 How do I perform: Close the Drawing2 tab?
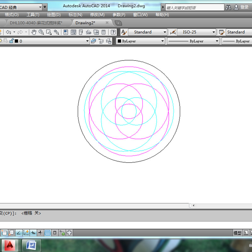click(107, 23)
